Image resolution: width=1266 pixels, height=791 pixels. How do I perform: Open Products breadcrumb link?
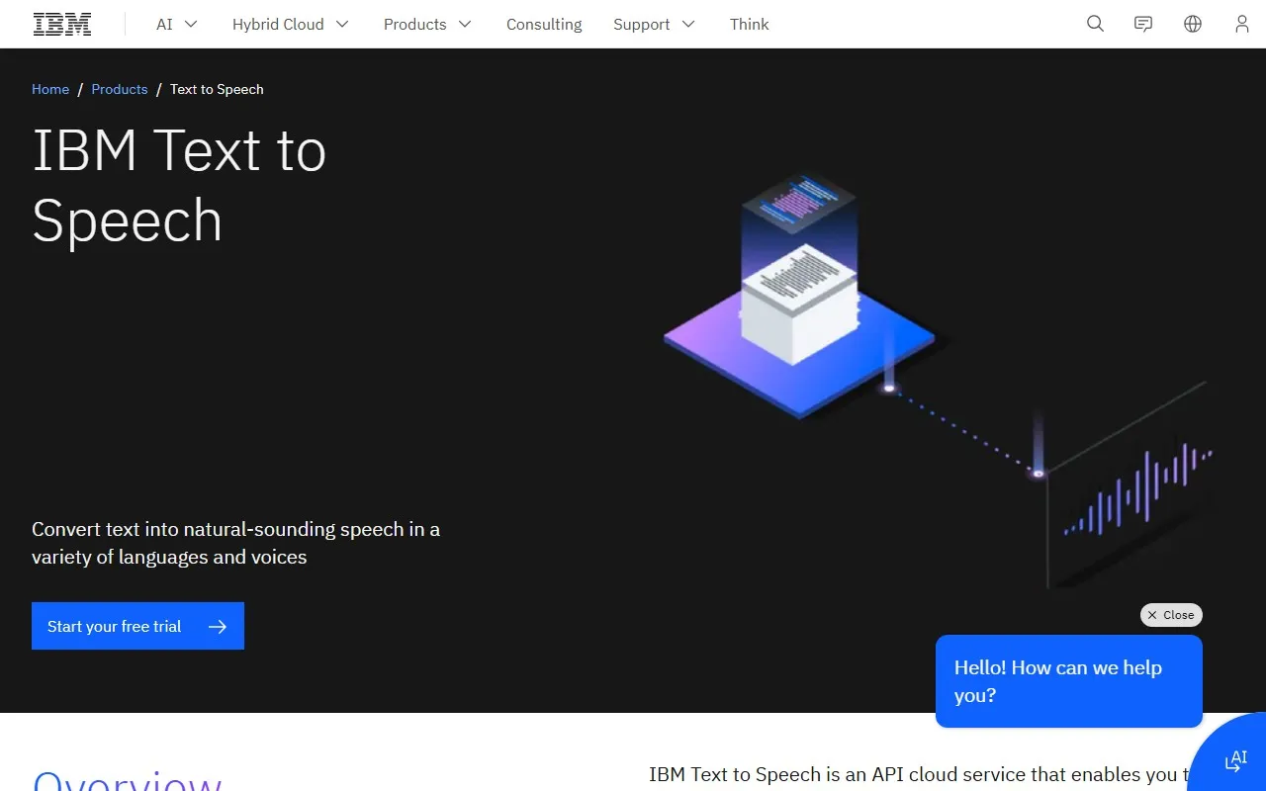(x=120, y=89)
